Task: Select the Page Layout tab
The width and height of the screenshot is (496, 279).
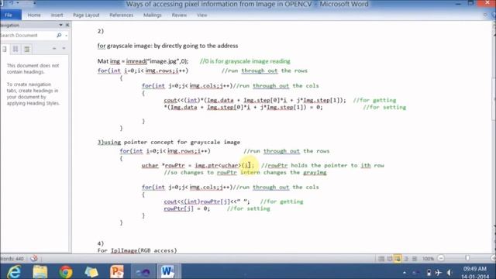Action: [x=86, y=15]
